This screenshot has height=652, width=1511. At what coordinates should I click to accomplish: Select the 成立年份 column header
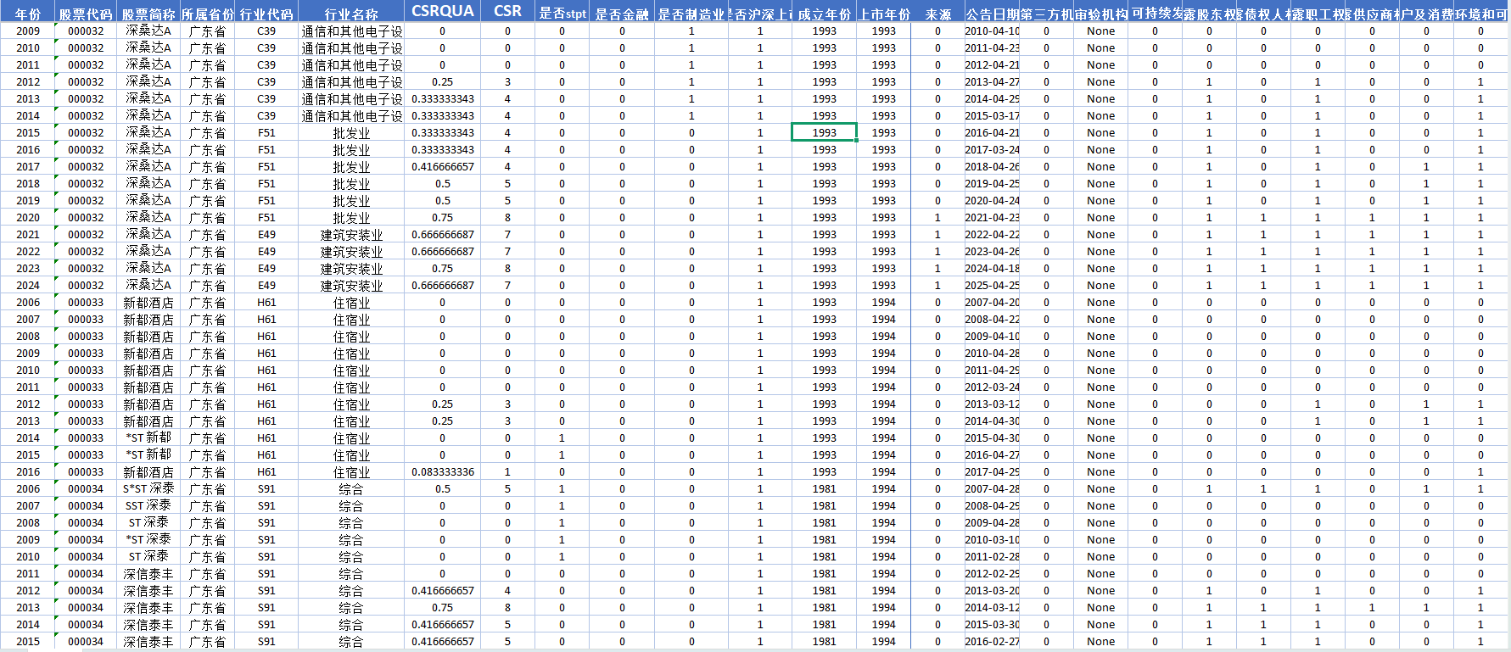click(824, 14)
